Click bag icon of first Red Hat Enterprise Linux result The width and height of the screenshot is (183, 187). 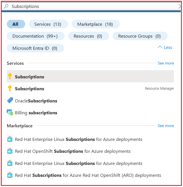(10, 139)
